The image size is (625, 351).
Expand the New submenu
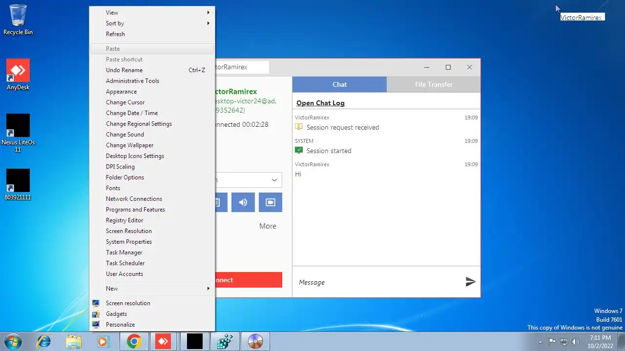point(152,289)
